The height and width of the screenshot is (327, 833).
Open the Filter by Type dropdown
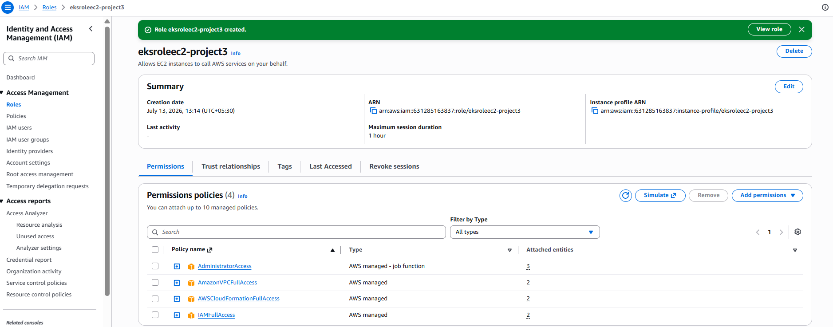525,232
